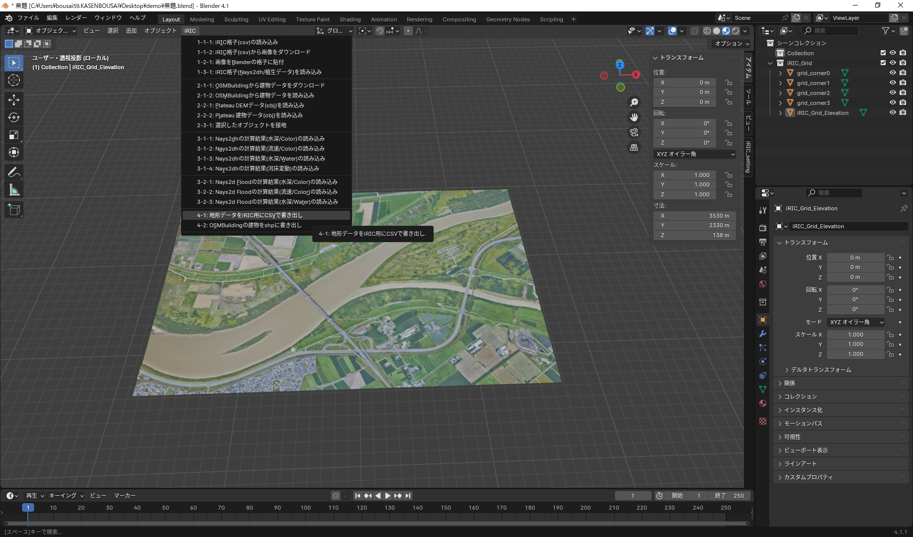913x537 pixels.
Task: Select menu item 4-1 CSV export
Action: [250, 215]
